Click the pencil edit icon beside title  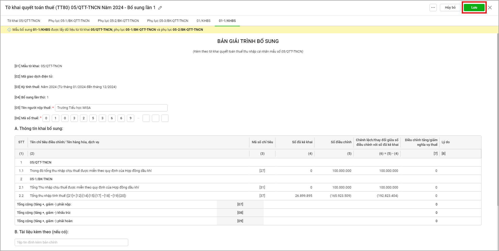tap(160, 8)
